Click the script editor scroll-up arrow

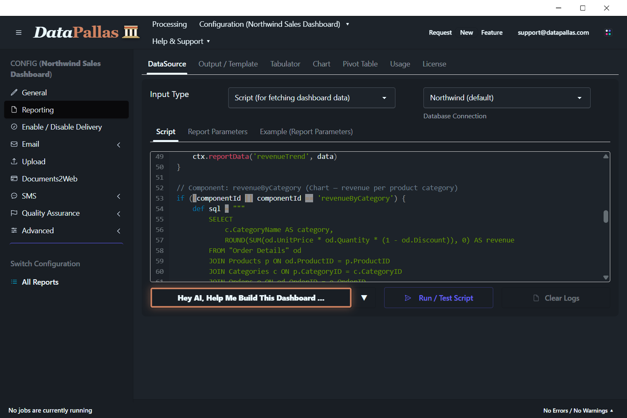tap(606, 156)
